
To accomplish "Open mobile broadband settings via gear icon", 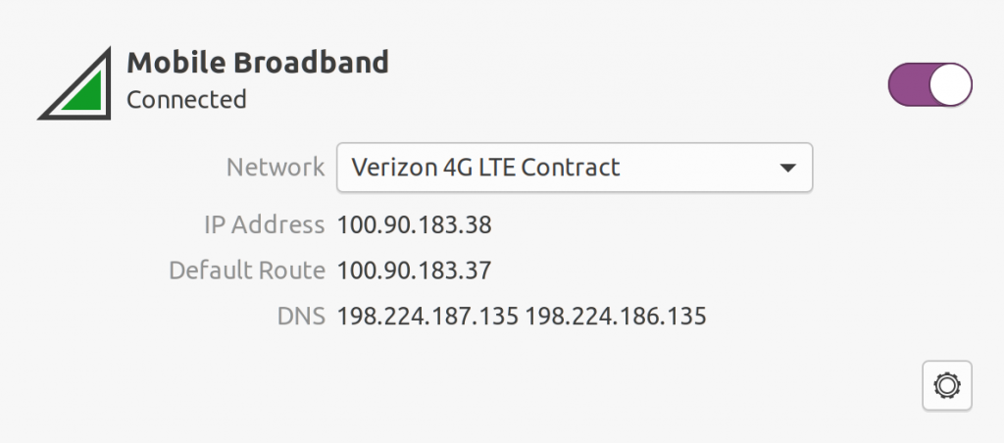I will pos(946,385).
